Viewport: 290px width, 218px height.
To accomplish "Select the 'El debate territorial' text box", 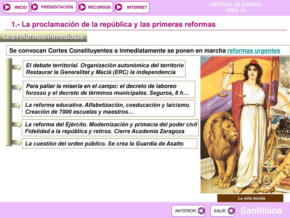I will click(x=104, y=69).
